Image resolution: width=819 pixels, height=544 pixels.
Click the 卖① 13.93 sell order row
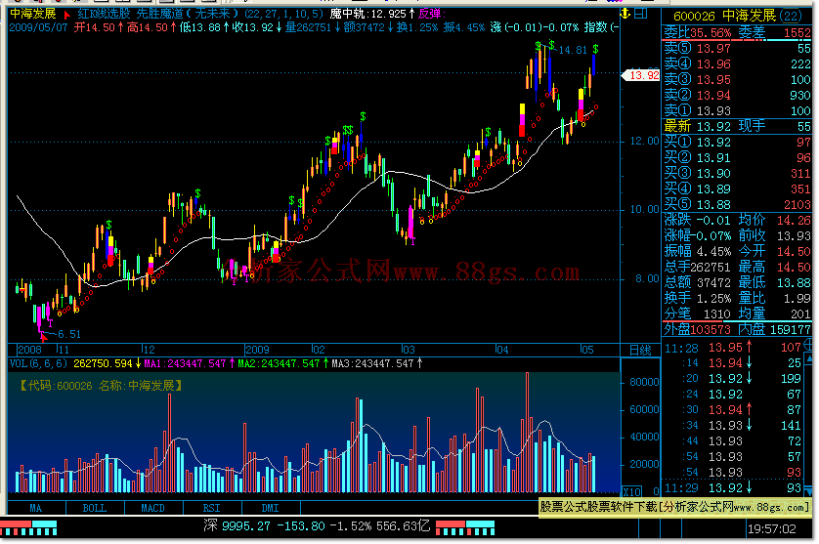pos(738,111)
